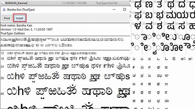Click the Version 1.0 info line

click(27, 29)
